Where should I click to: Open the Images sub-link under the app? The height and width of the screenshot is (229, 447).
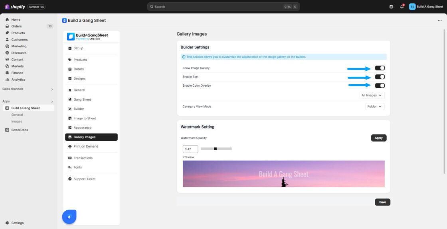[x=16, y=121]
